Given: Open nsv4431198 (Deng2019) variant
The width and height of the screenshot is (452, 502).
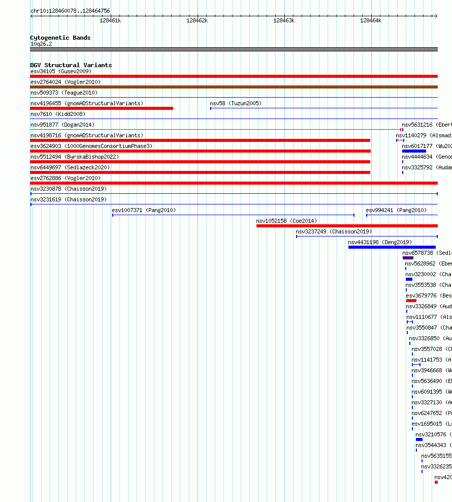Looking at the screenshot, I should tap(380, 242).
